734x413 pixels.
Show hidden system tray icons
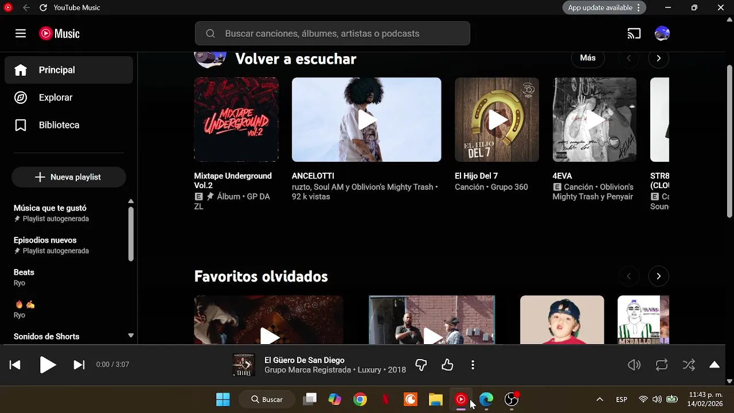[600, 399]
